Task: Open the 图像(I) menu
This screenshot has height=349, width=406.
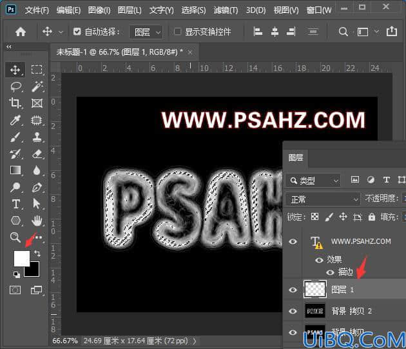Action: [99, 10]
